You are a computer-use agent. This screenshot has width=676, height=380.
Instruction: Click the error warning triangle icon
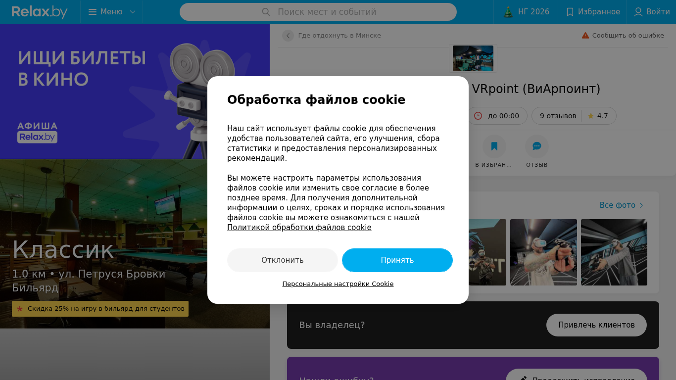(585, 36)
